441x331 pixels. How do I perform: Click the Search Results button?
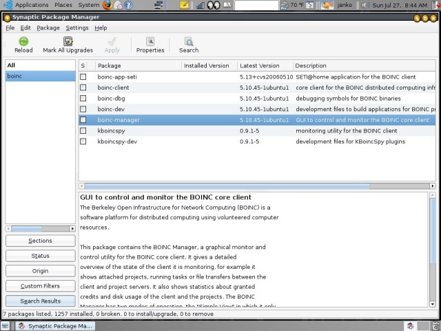40,301
